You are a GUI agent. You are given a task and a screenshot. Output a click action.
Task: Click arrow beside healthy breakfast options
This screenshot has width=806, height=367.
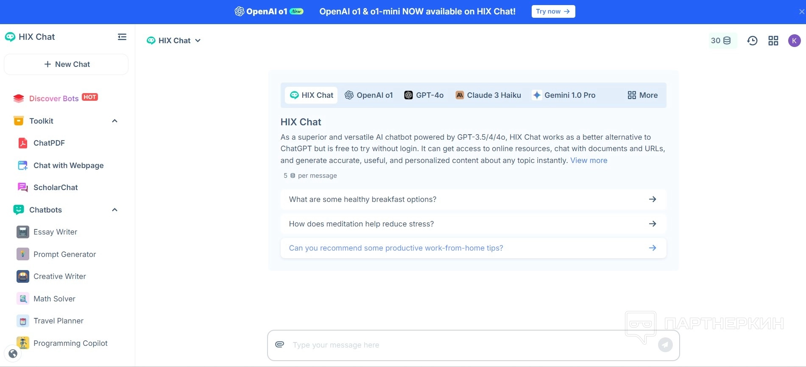point(653,199)
